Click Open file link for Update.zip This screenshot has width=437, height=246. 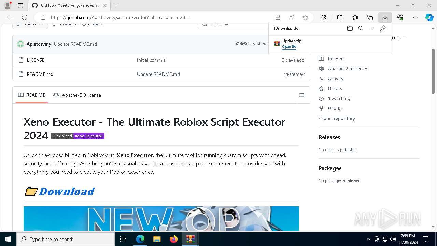point(289,47)
